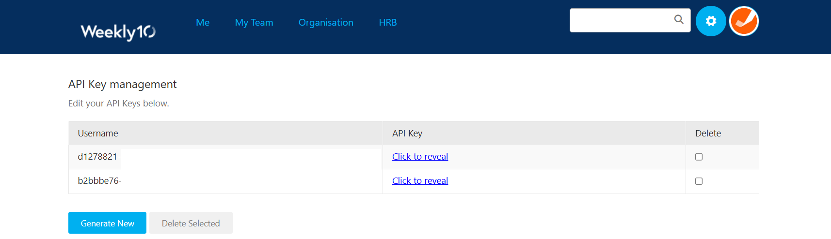Select the HRB navigation item

pos(388,23)
